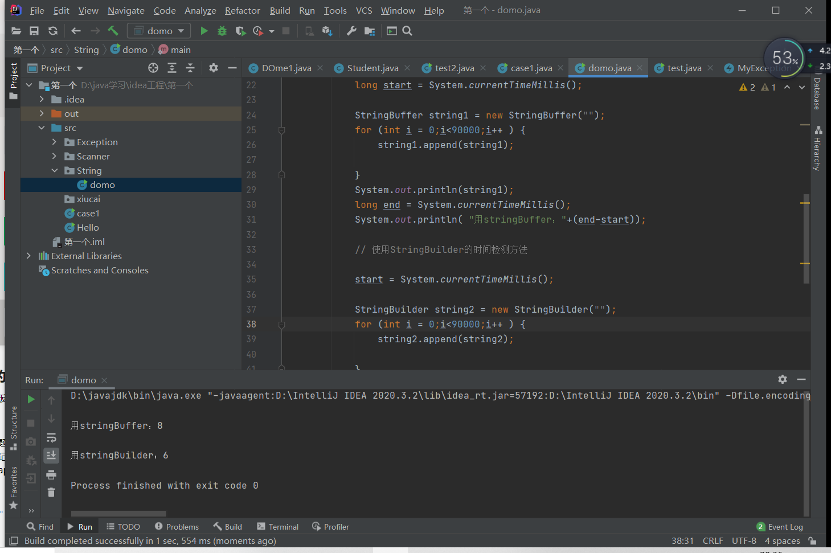Change UTF-8 file encoding in status bar
The image size is (831, 553).
(744, 541)
